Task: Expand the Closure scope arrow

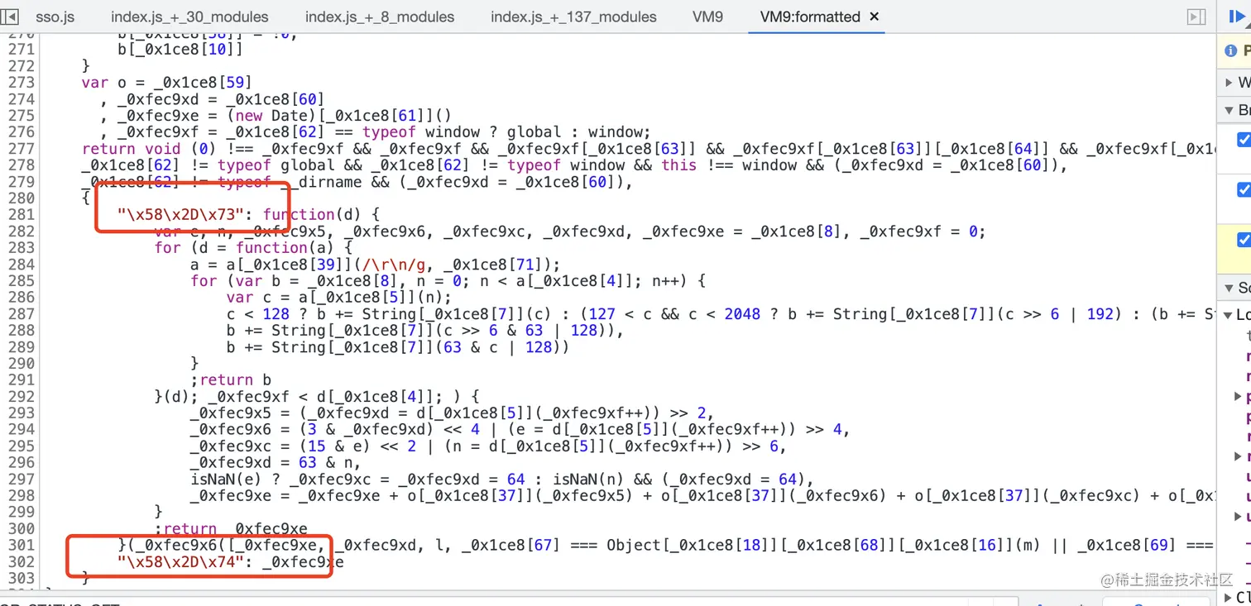Action: tap(1229, 597)
